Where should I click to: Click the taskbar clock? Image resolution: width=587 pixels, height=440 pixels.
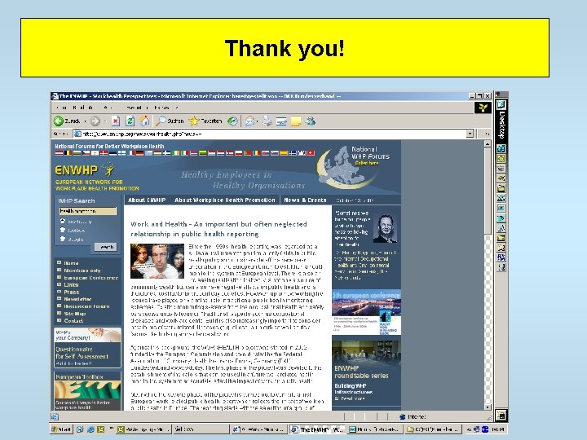[x=497, y=429]
